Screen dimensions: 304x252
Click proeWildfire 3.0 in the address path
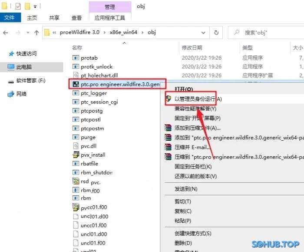coord(79,32)
